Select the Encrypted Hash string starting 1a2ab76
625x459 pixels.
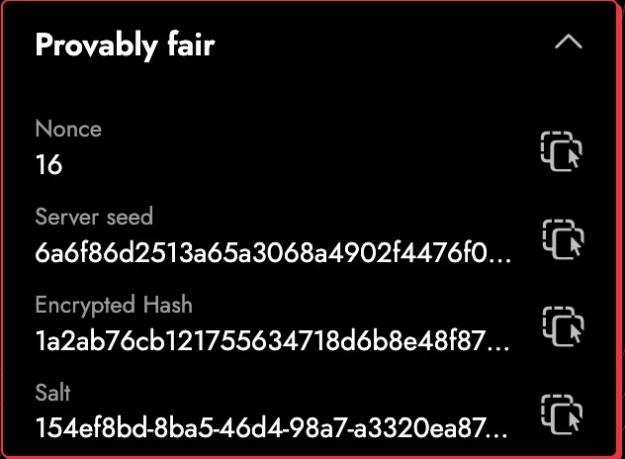(272, 341)
